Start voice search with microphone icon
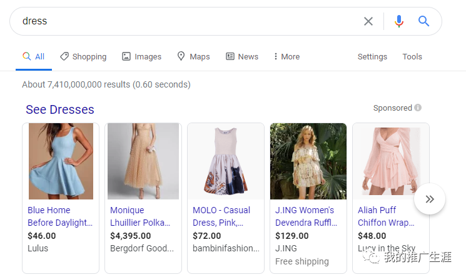The width and height of the screenshot is (466, 277). coord(398,21)
